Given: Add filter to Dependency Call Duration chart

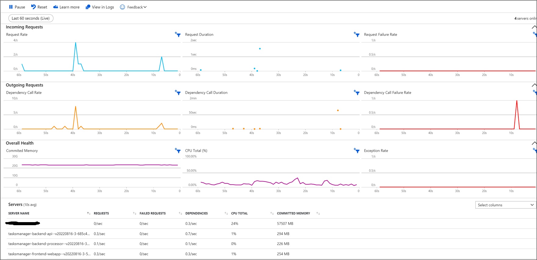Looking at the screenshot, I should (x=357, y=92).
